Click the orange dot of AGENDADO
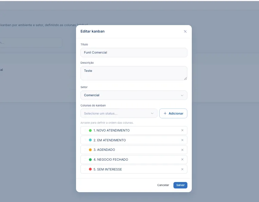 click(90, 150)
